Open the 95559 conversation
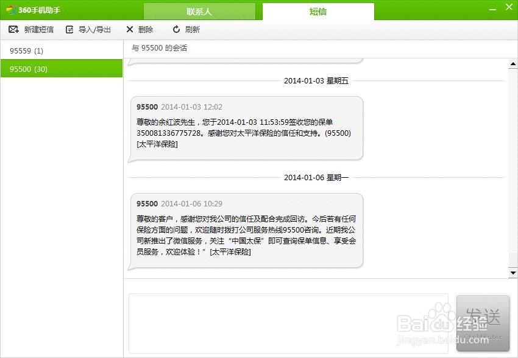The image size is (518, 358). (61, 51)
